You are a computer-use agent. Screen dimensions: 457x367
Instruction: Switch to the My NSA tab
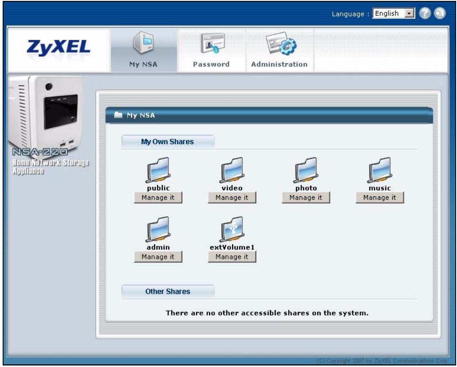point(144,50)
